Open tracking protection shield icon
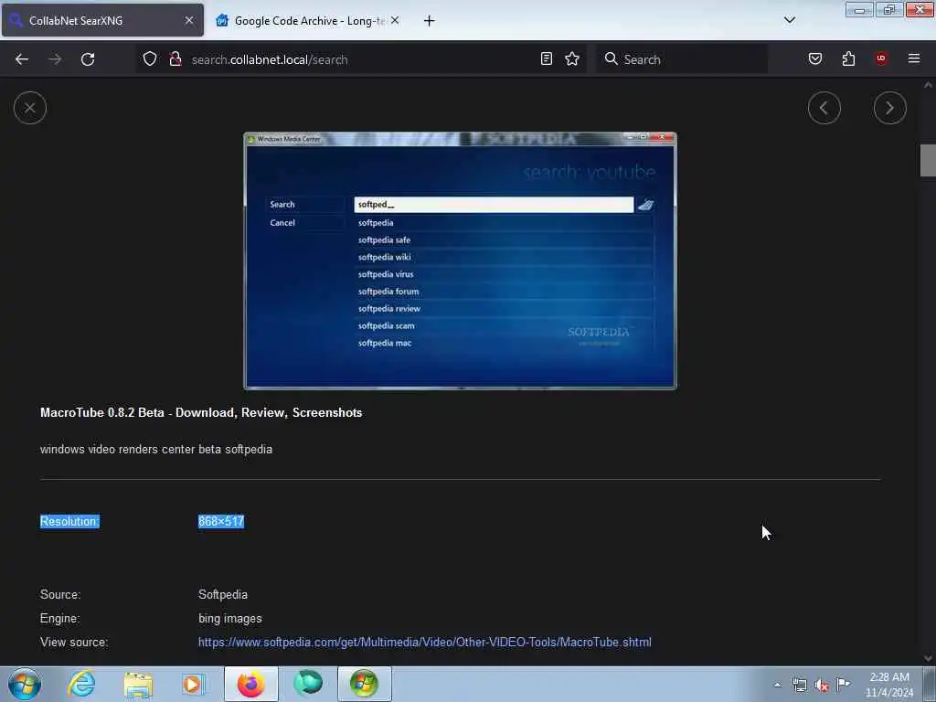The width and height of the screenshot is (936, 702). pyautogui.click(x=150, y=59)
